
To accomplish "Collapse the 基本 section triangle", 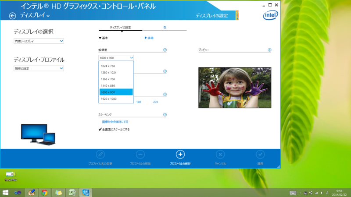I will pos(100,38).
